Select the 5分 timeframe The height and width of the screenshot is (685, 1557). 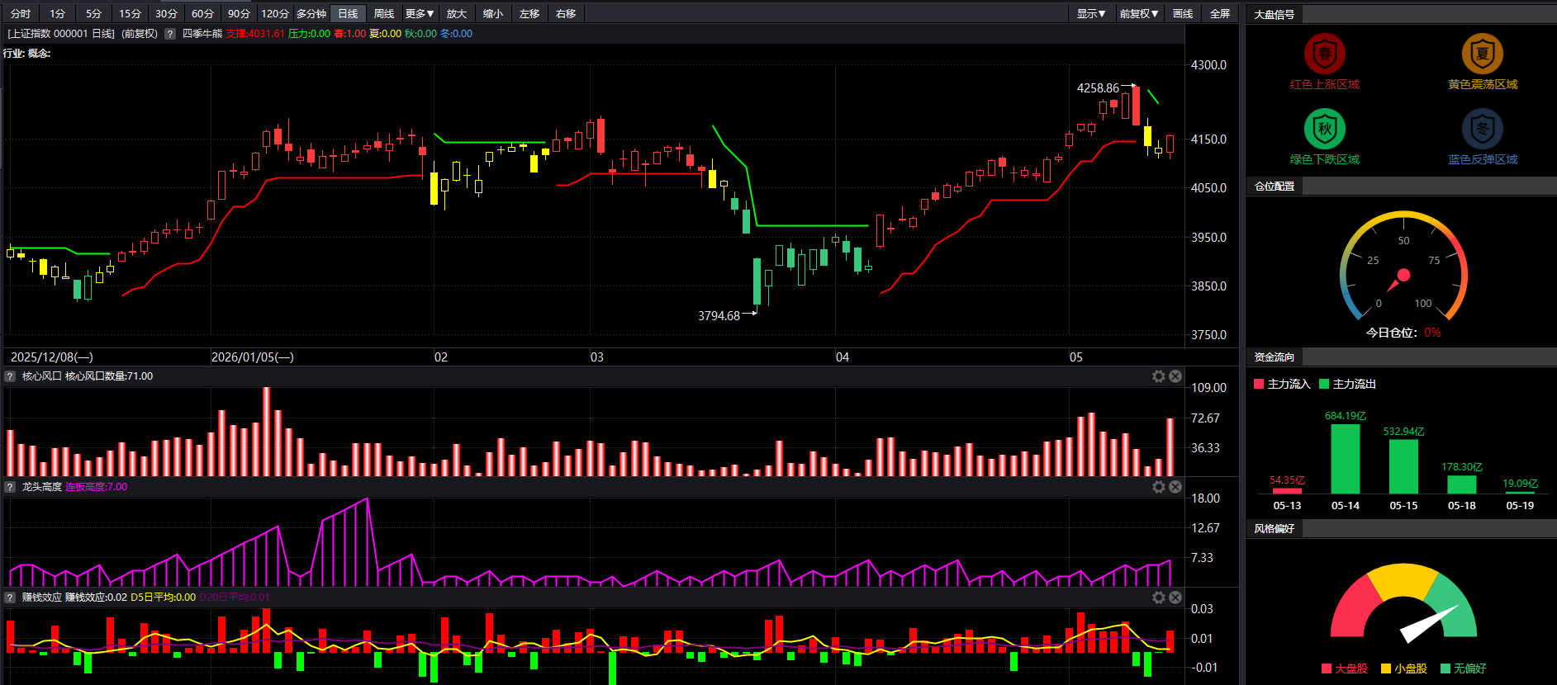(x=93, y=13)
